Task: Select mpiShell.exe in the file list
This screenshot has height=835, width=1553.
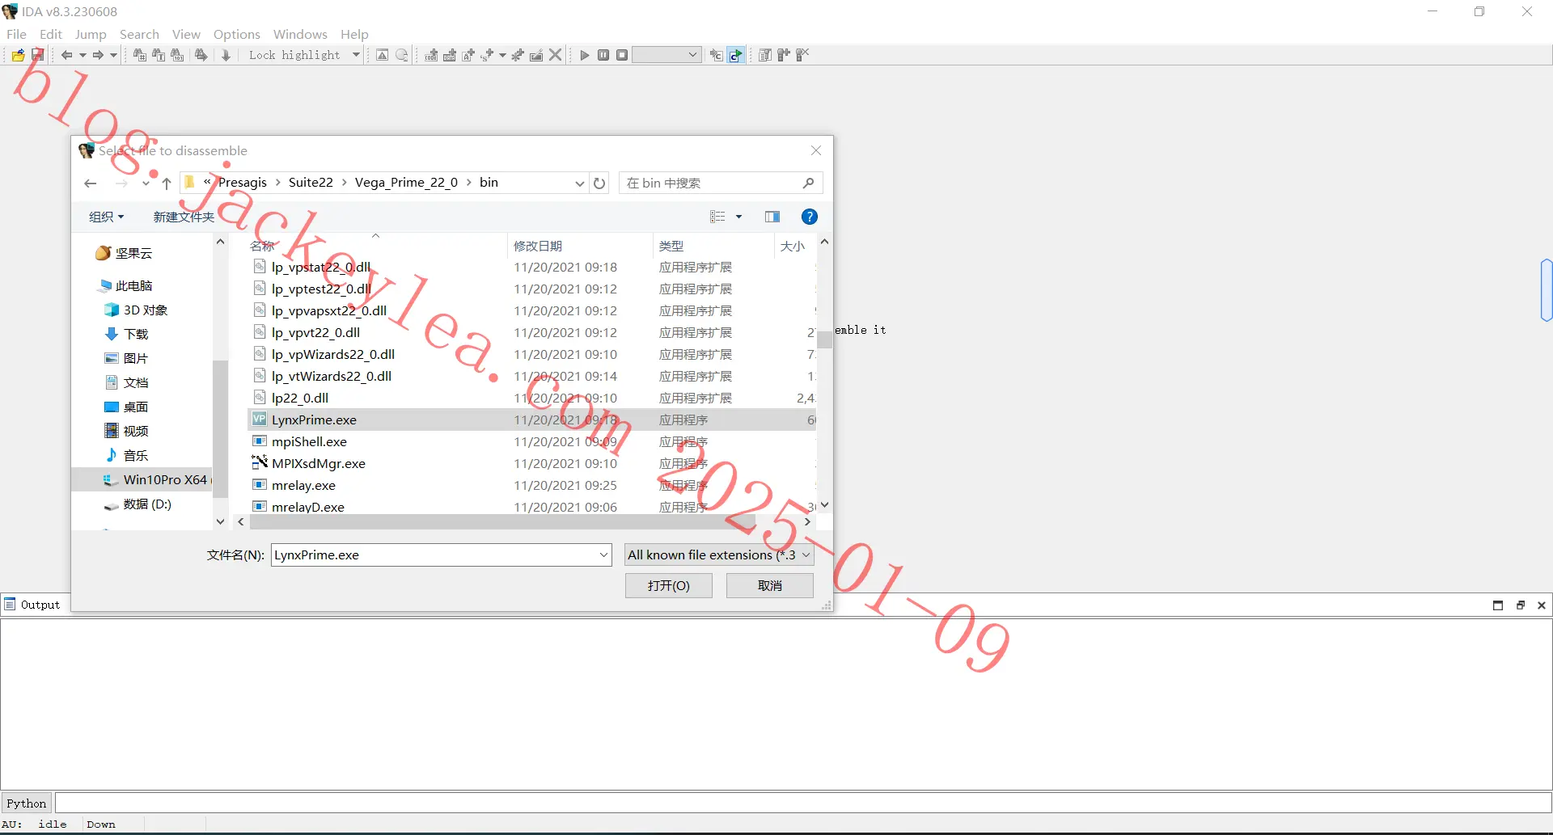Action: click(x=309, y=441)
